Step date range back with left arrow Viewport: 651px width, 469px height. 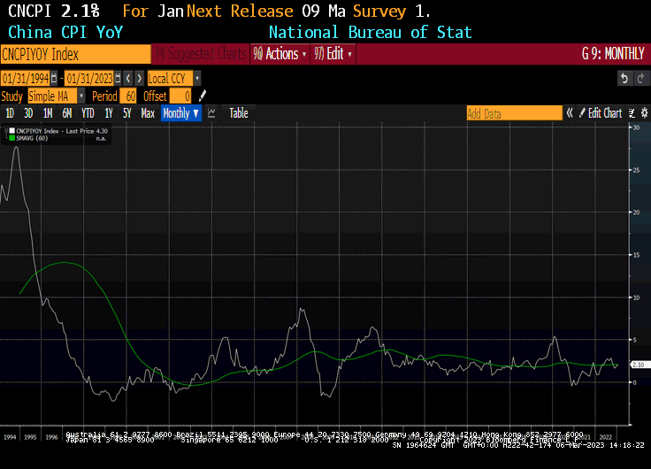tap(127, 79)
